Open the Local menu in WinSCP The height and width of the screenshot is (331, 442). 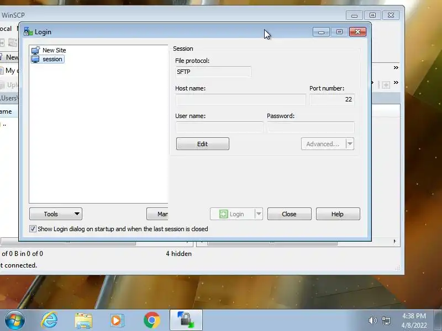click(6, 29)
